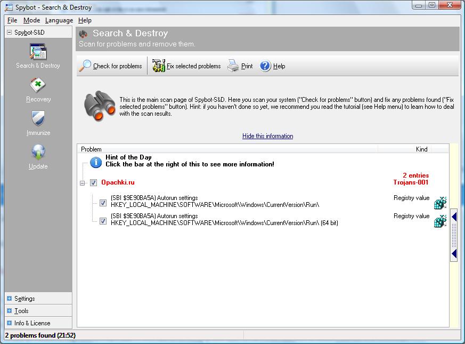Click the Hint of the Day info icon

(96, 162)
